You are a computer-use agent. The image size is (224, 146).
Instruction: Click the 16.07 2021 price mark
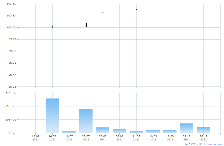(x=69, y=28)
